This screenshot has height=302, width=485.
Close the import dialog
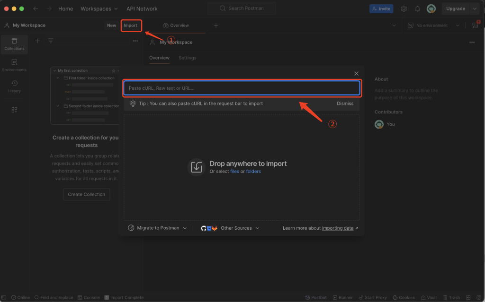(356, 74)
